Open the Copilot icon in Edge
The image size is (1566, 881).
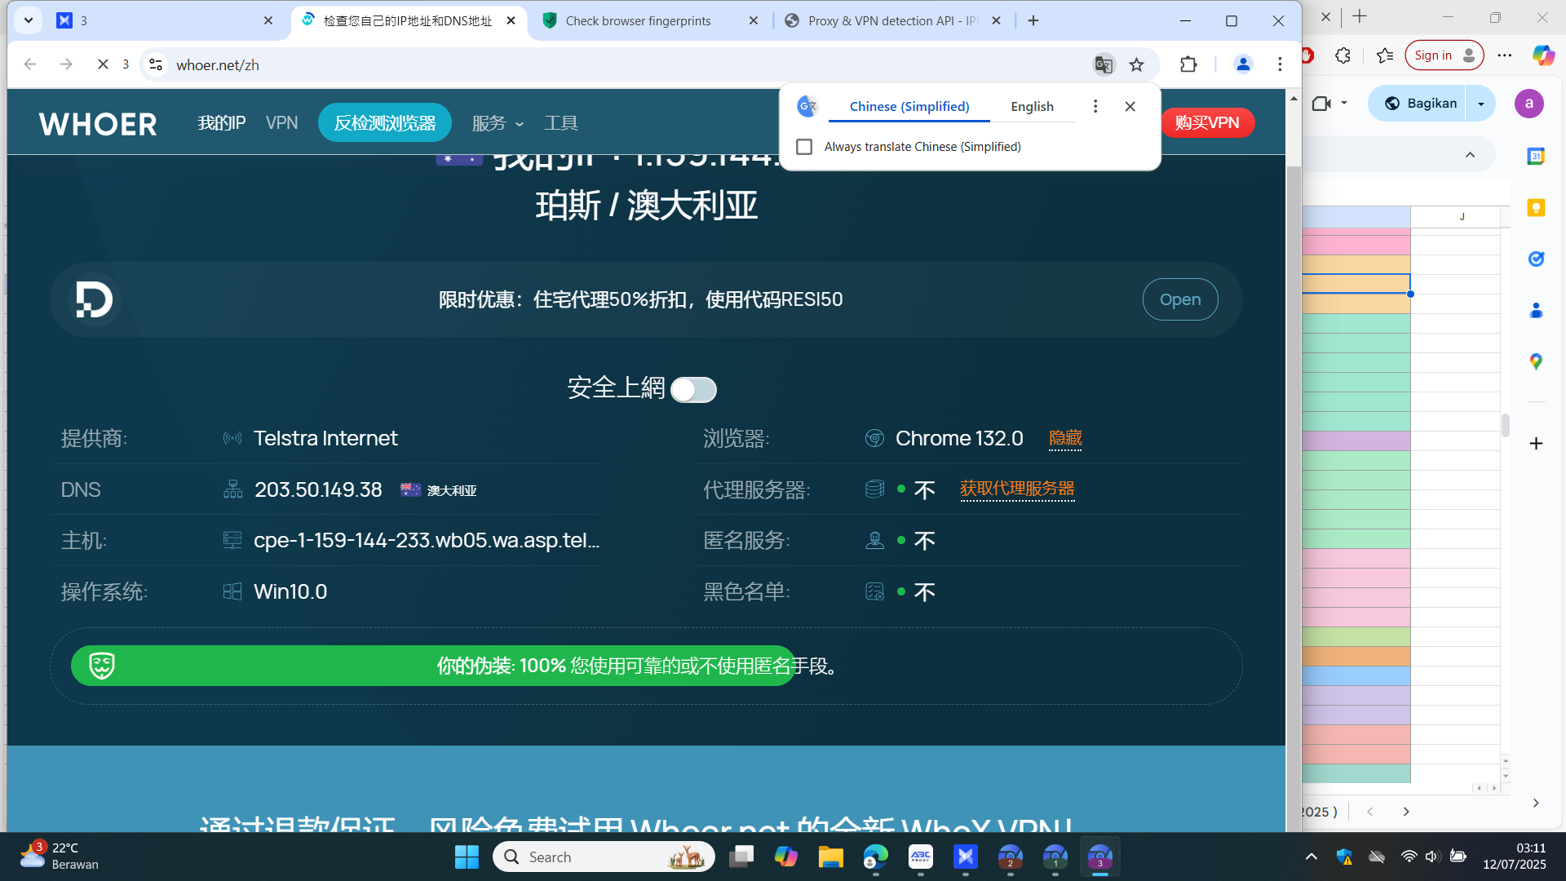pos(1543,55)
